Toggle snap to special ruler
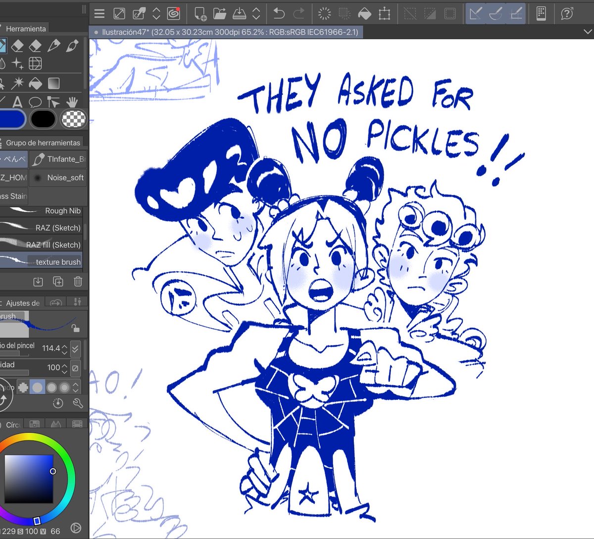This screenshot has height=539, width=594. pyautogui.click(x=495, y=14)
